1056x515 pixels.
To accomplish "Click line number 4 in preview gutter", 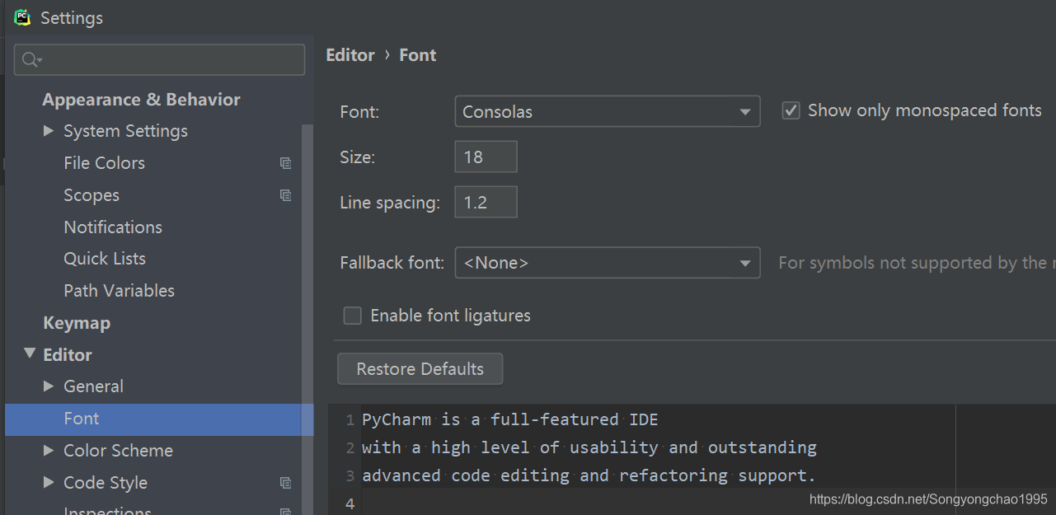I will point(350,503).
